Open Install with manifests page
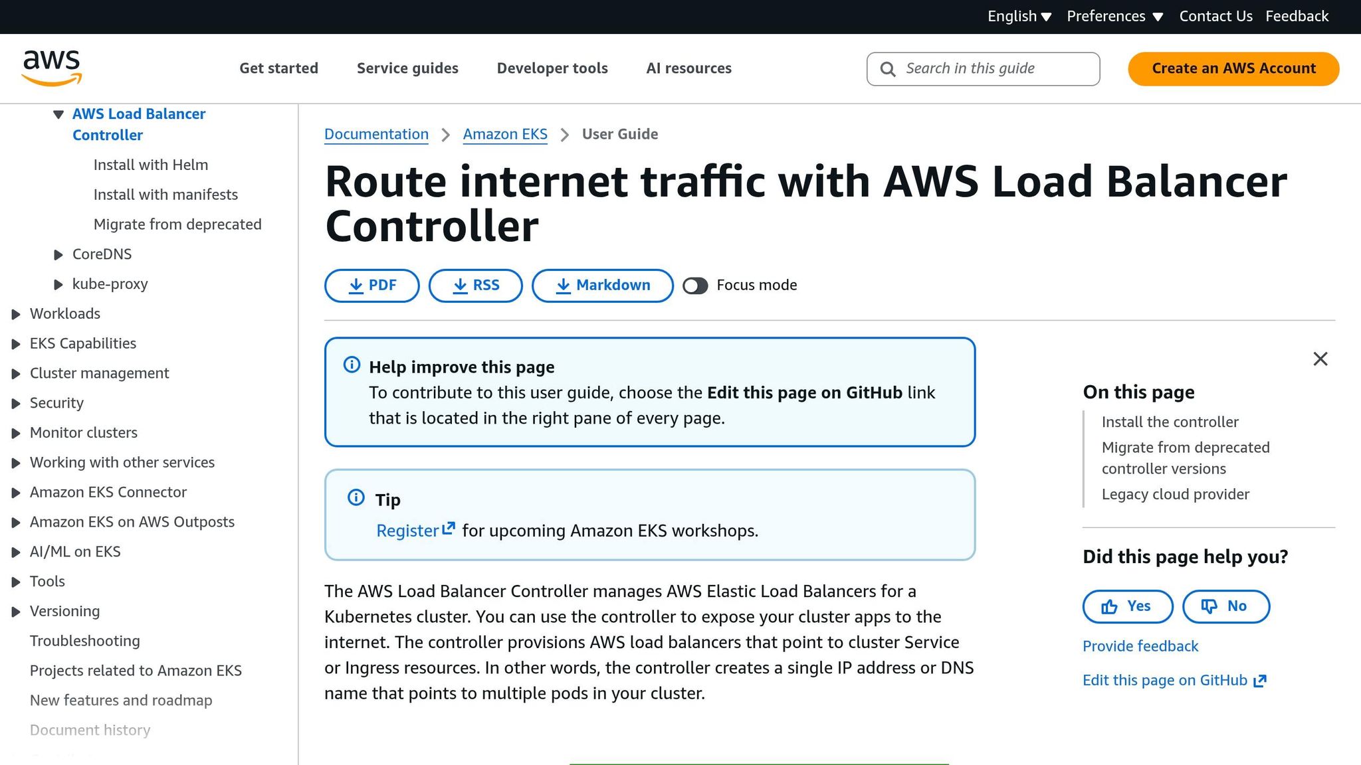This screenshot has width=1361, height=765. tap(165, 195)
